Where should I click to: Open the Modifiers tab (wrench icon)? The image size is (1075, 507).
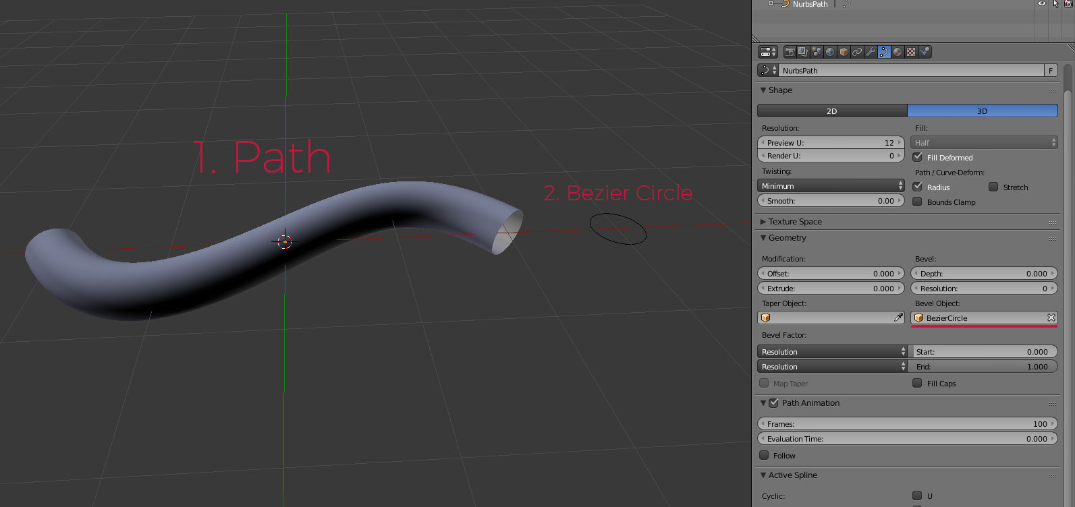[871, 52]
